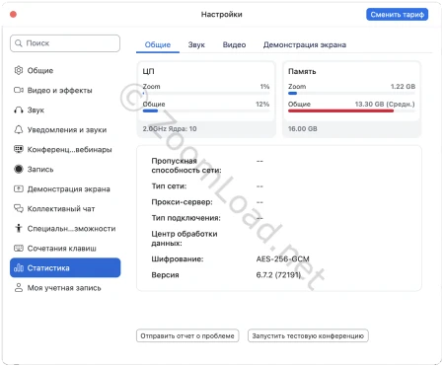Click the AES-256-GCM encryption value

282,258
